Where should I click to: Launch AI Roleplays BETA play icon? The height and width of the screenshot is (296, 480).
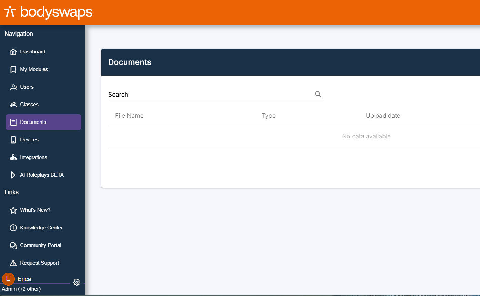[13, 175]
